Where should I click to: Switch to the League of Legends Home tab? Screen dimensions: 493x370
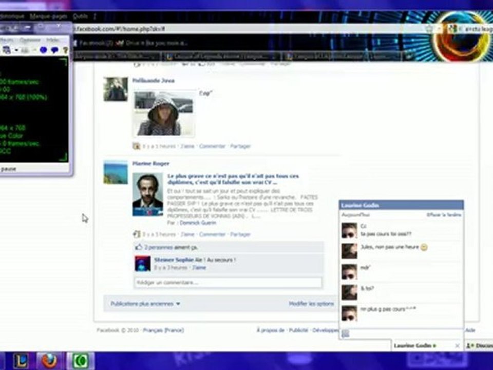click(222, 57)
